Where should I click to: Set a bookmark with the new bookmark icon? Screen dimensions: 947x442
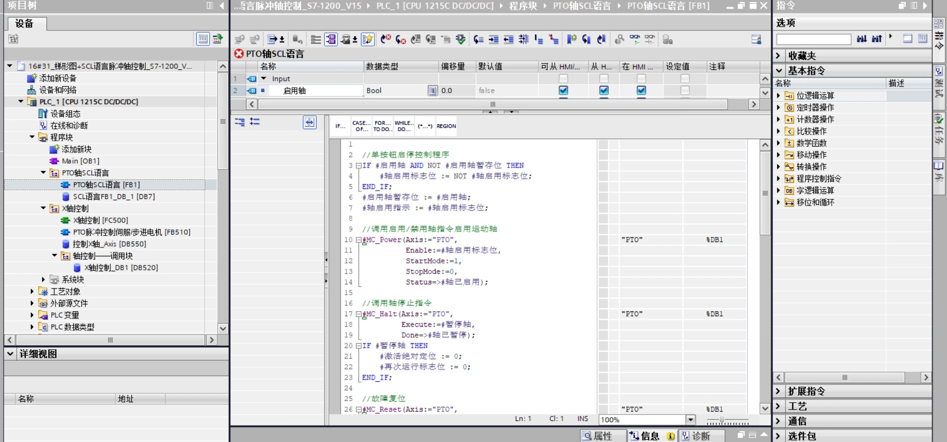(x=571, y=39)
